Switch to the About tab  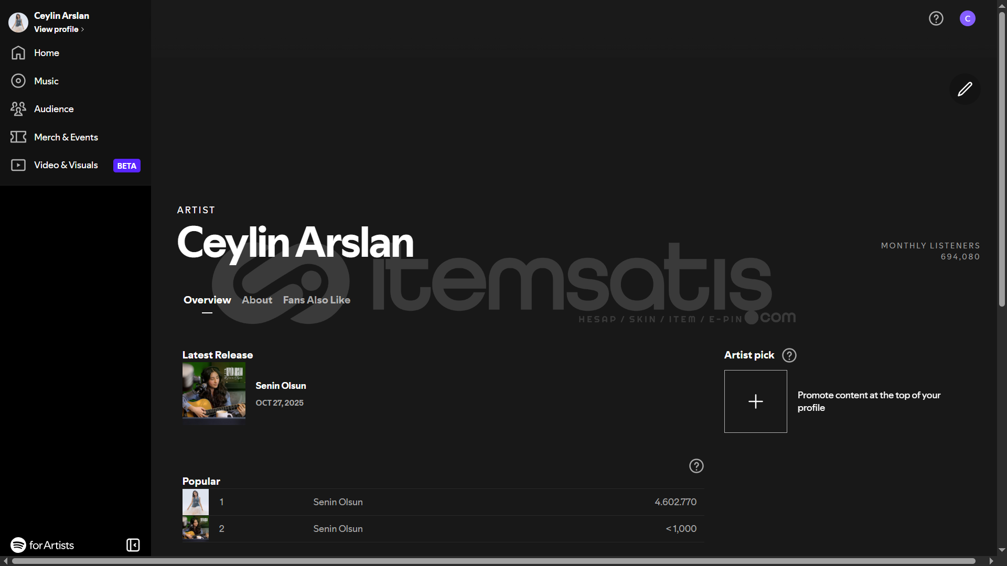(256, 300)
